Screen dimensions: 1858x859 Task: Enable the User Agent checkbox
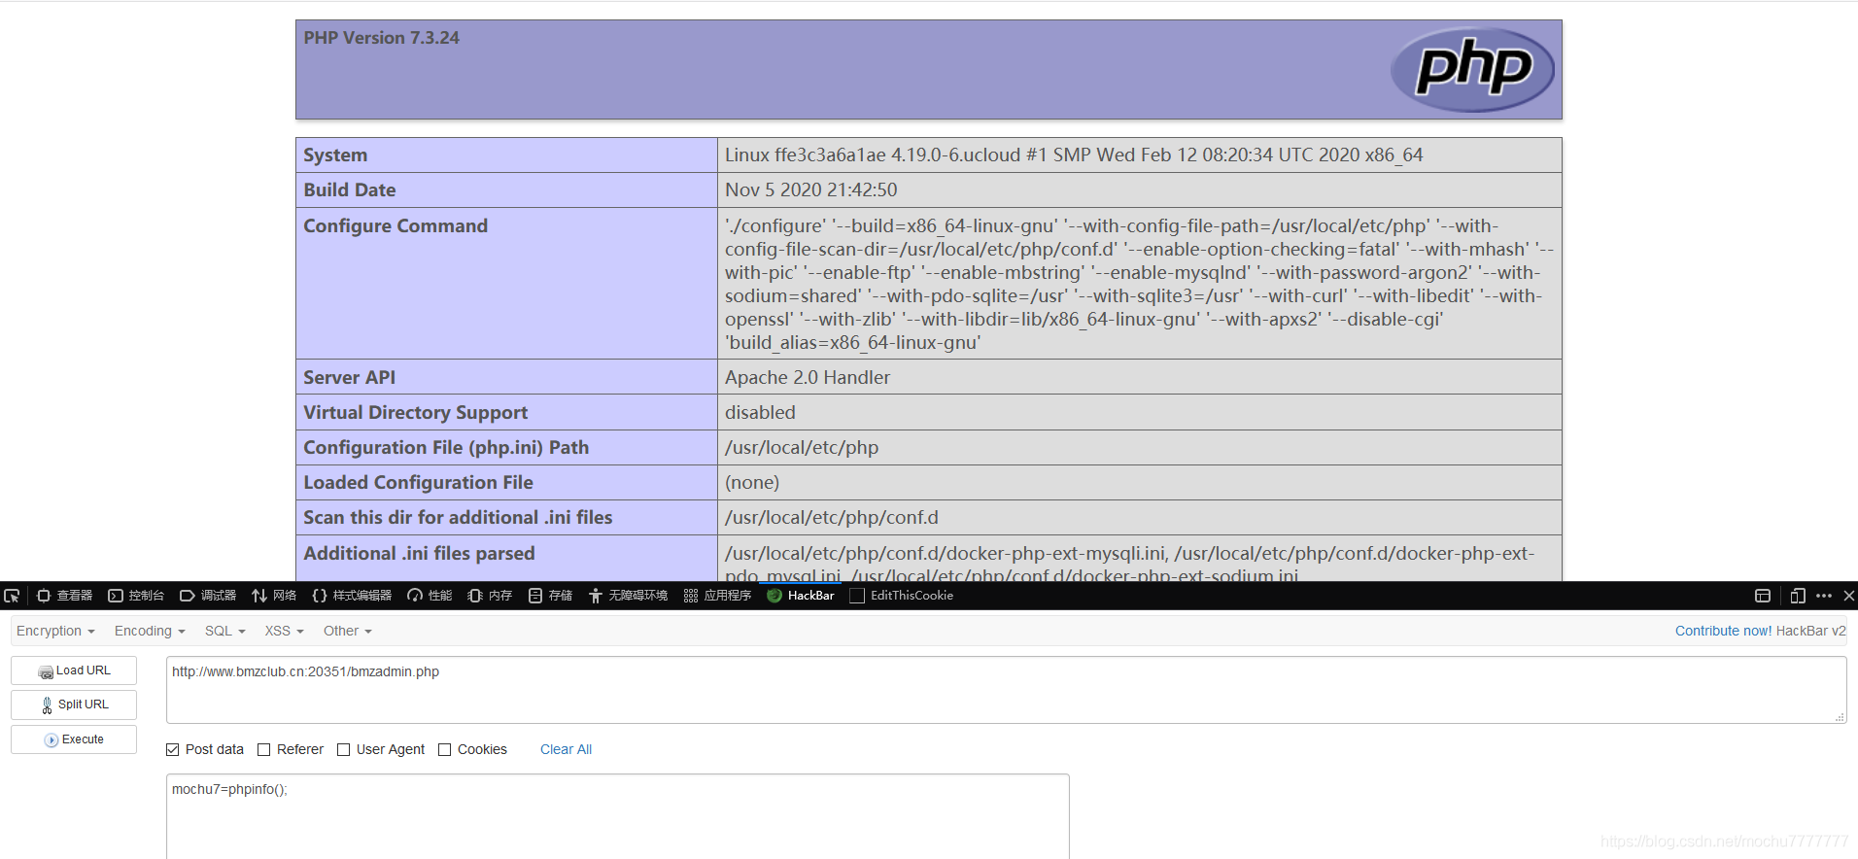pyautogui.click(x=344, y=749)
